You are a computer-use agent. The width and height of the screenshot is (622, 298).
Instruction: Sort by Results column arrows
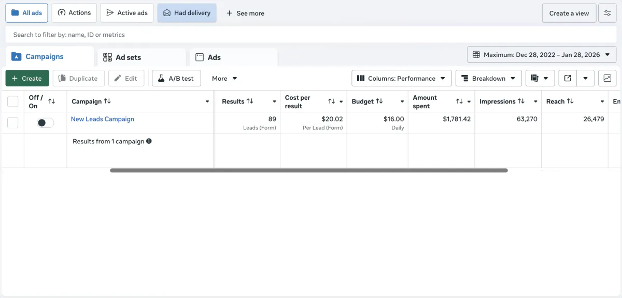point(250,101)
